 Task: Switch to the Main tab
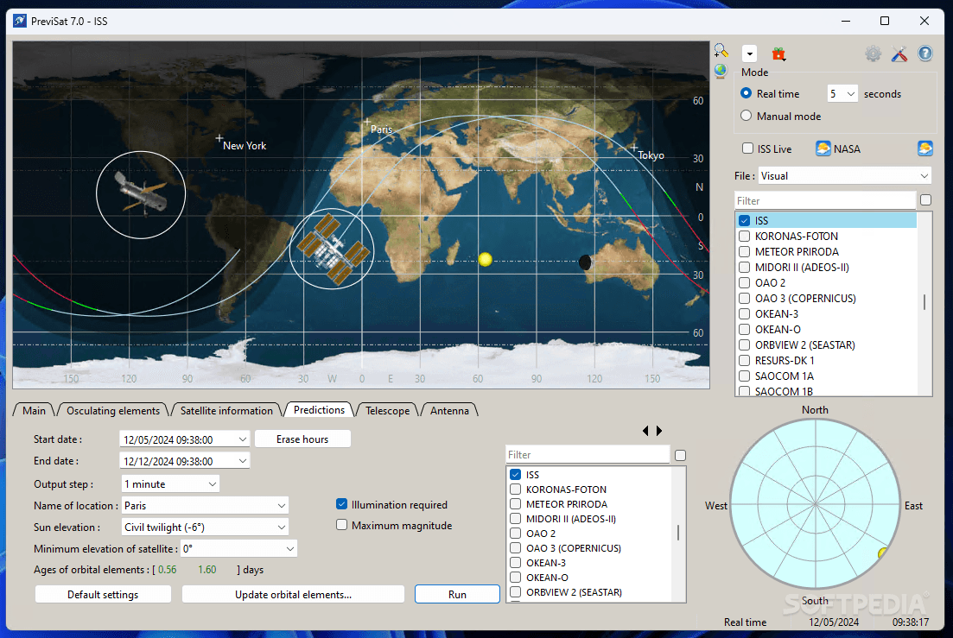[34, 411]
